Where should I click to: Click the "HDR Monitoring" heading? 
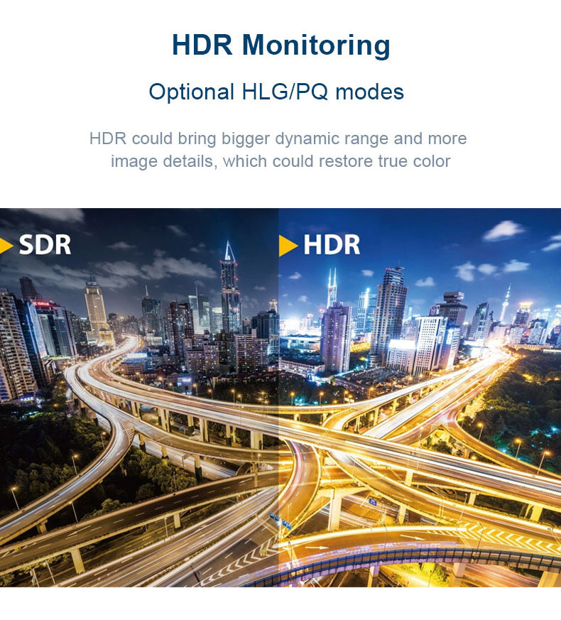click(280, 45)
